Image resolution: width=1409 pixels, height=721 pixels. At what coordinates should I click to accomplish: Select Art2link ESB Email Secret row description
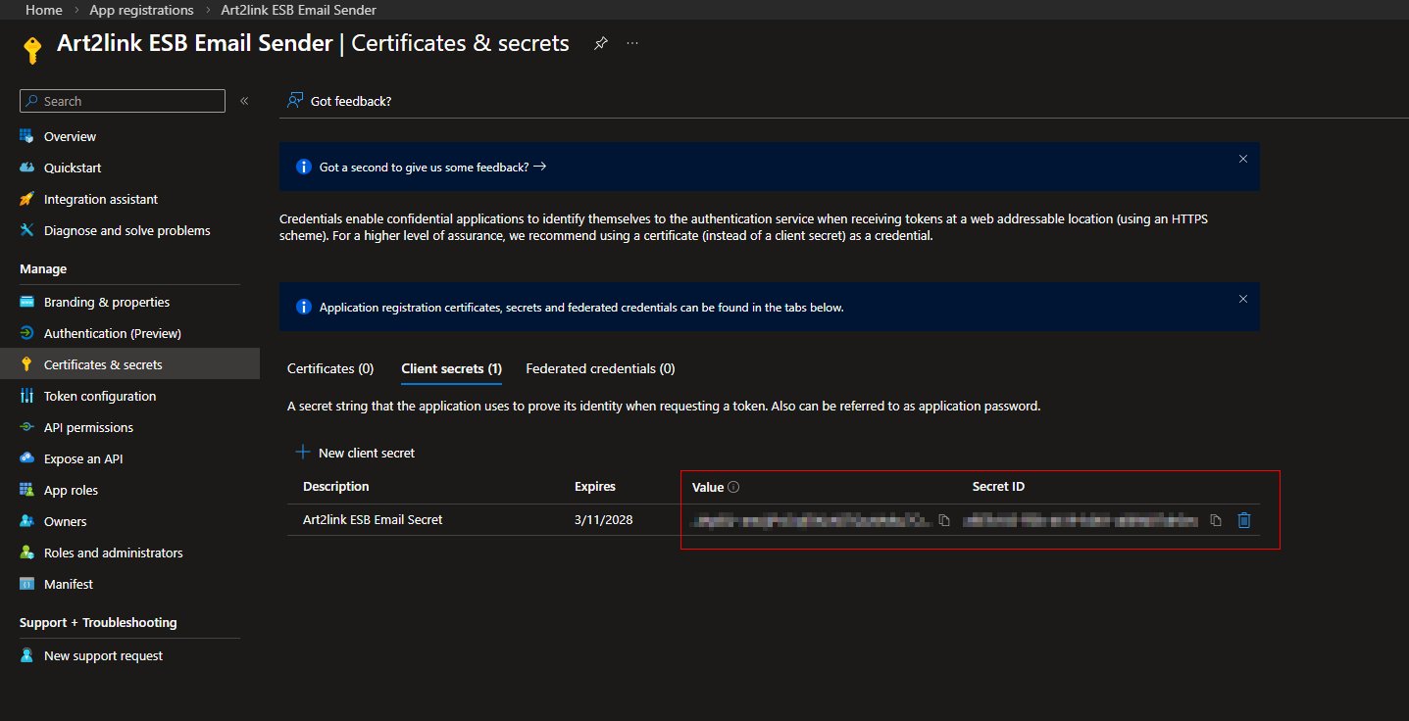(373, 520)
